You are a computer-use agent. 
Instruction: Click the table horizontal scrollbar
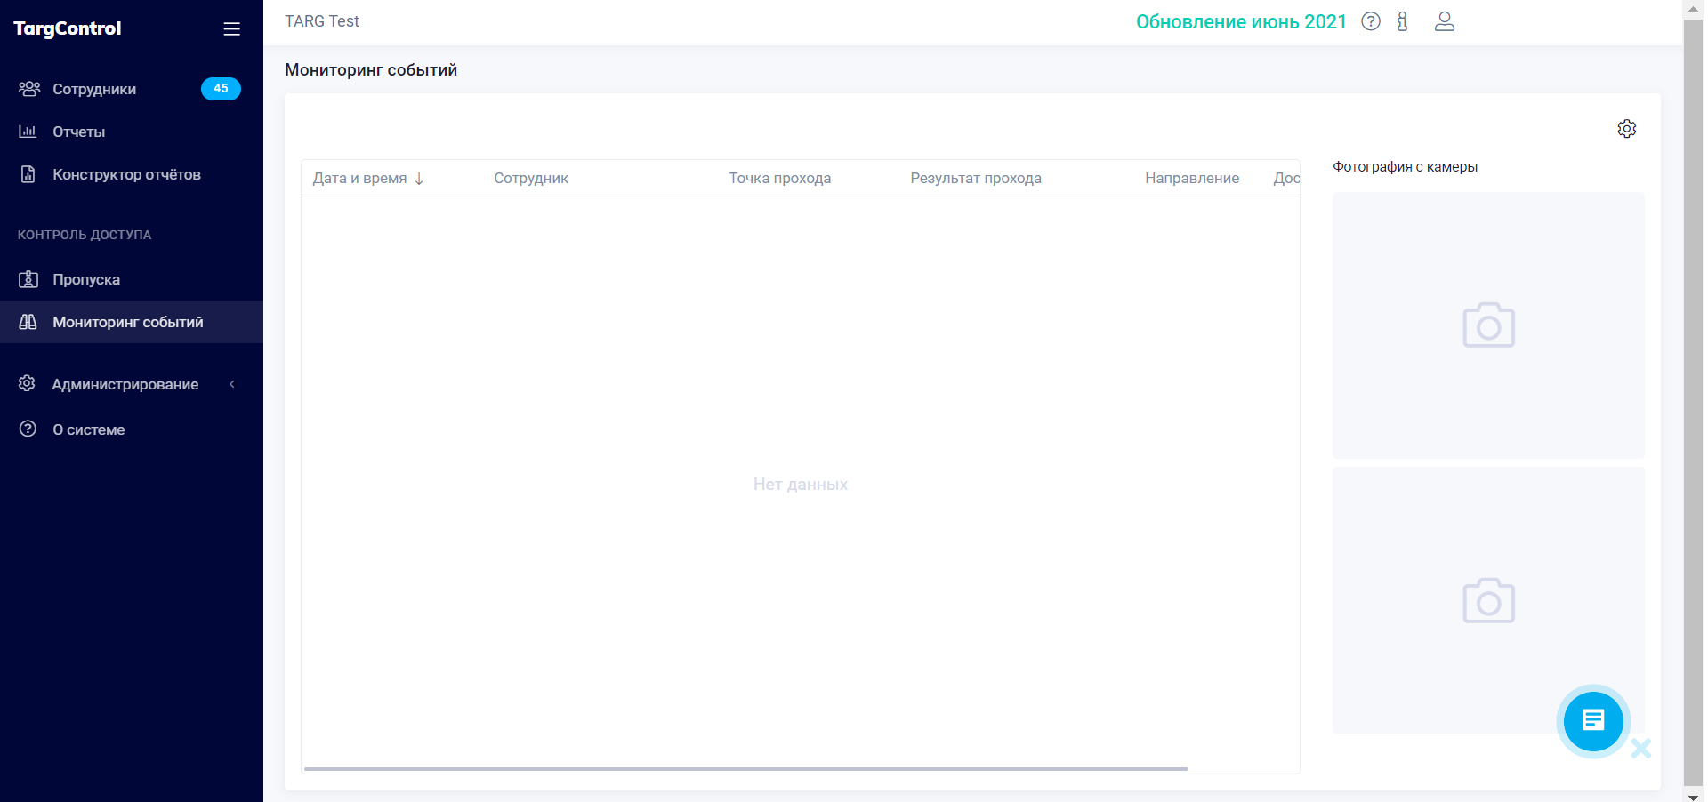tap(746, 768)
